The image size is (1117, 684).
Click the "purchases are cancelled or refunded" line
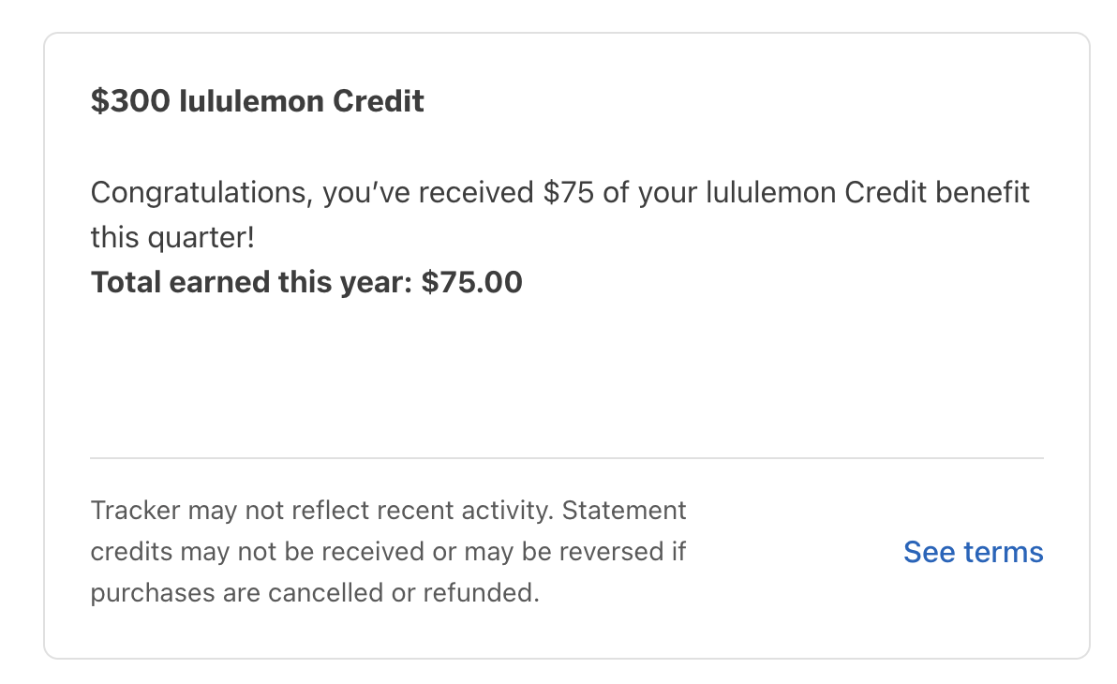[x=315, y=592]
